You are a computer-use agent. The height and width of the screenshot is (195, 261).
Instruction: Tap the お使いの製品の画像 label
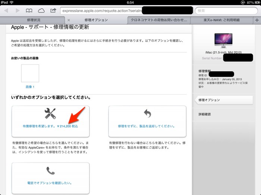25,58
